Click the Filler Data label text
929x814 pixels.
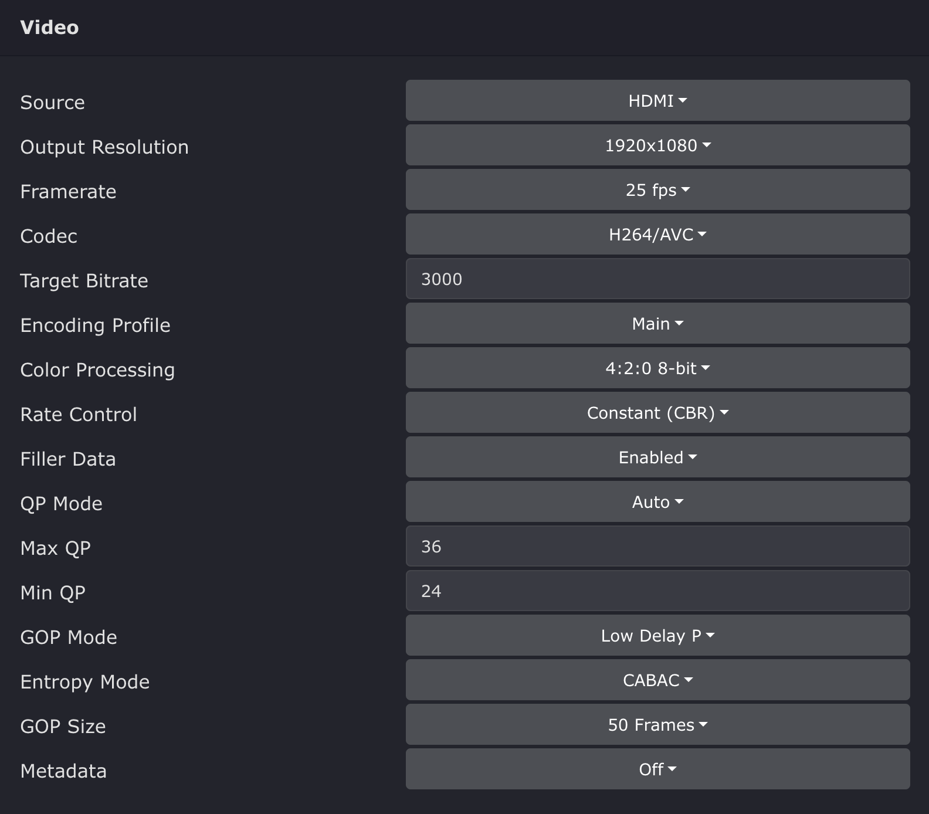click(68, 459)
